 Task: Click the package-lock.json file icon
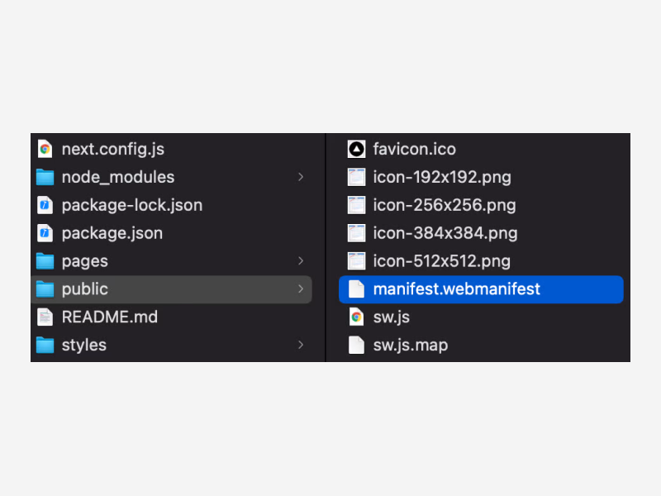(45, 205)
